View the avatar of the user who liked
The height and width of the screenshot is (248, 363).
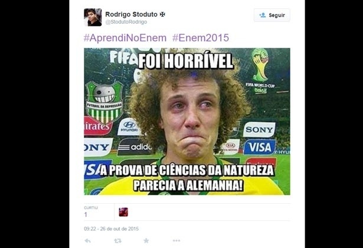pyautogui.click(x=123, y=212)
